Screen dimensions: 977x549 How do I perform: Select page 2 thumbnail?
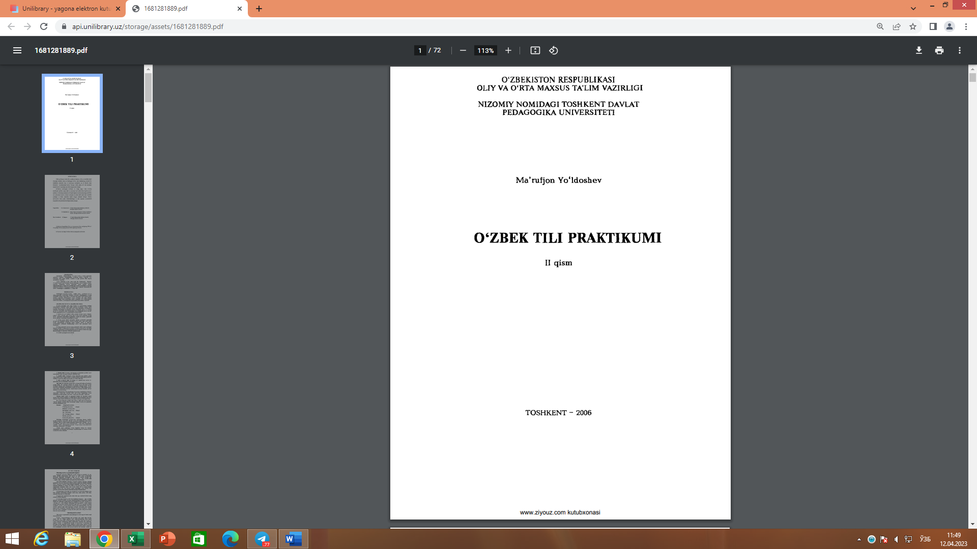(72, 211)
